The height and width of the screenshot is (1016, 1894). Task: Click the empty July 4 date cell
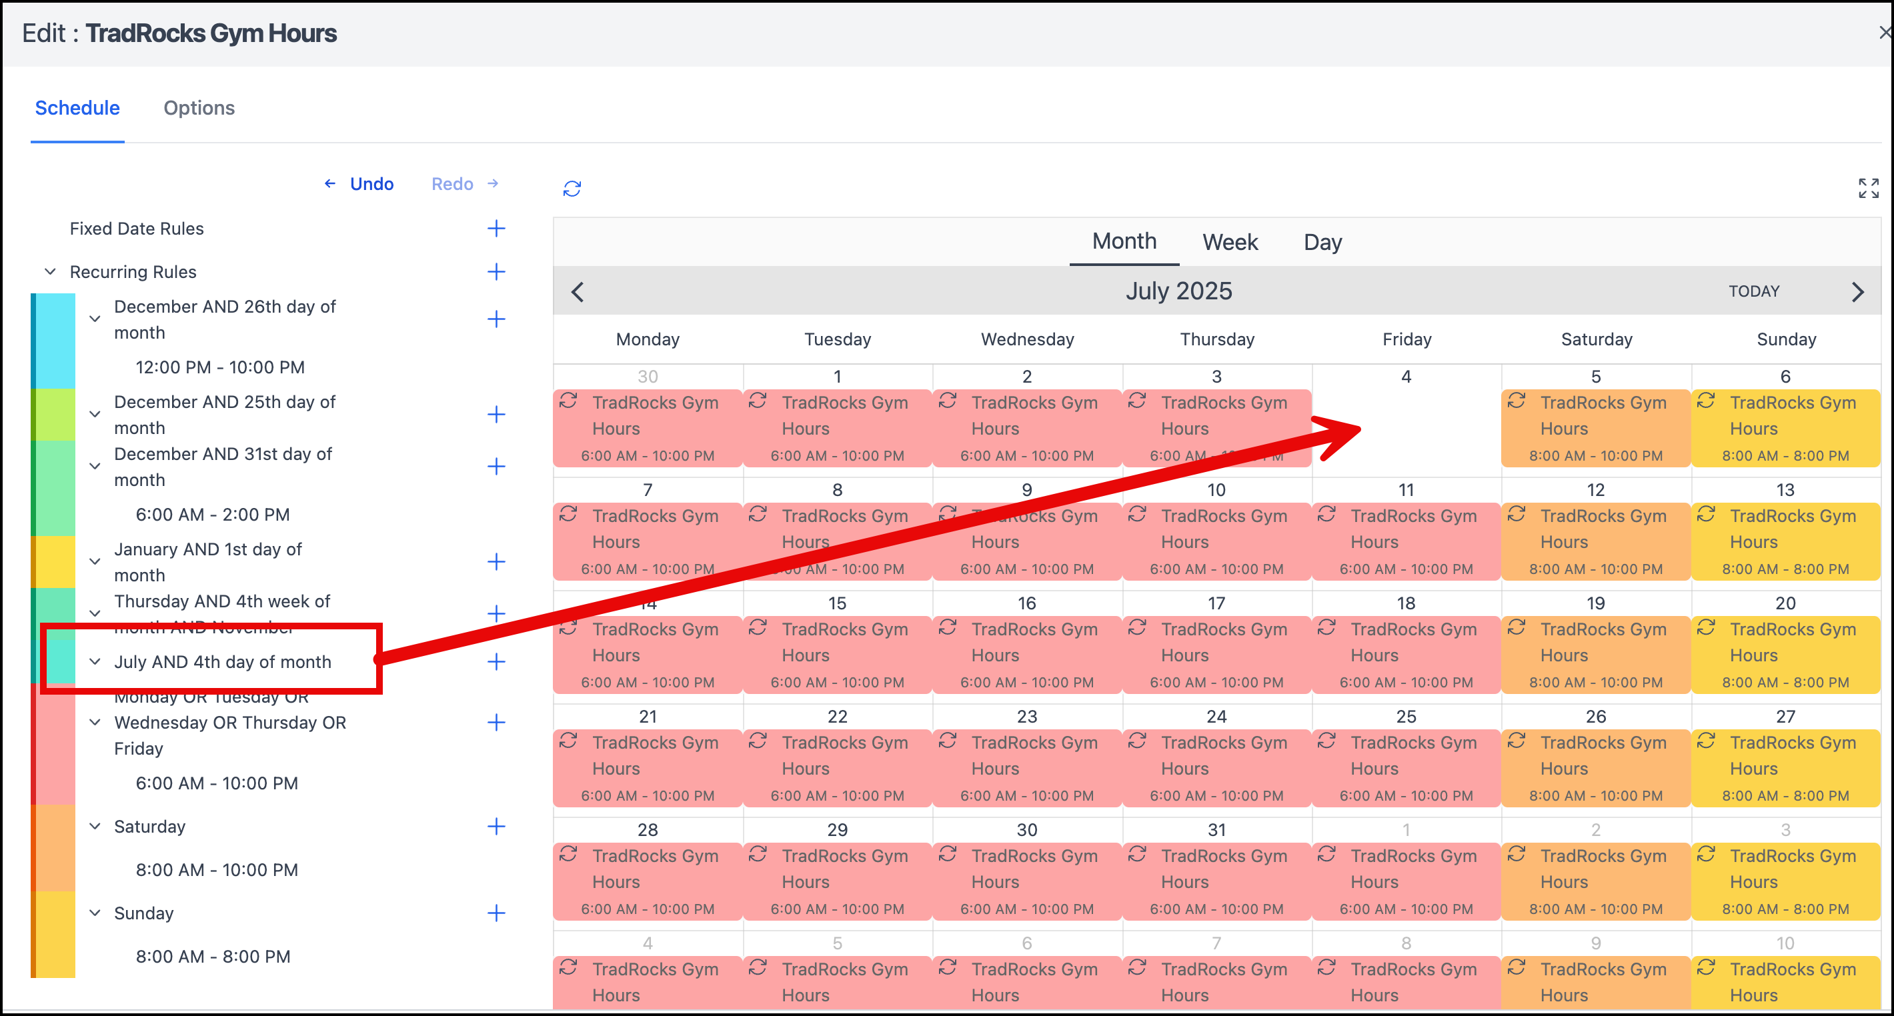[1406, 419]
